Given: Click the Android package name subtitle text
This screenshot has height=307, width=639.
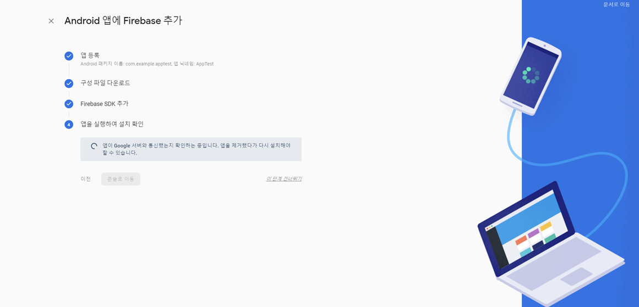Looking at the screenshot, I should pos(147,64).
